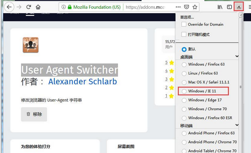The width and height of the screenshot is (251, 153).
Task: Click the forward navigation arrow
Action: coord(19,7)
